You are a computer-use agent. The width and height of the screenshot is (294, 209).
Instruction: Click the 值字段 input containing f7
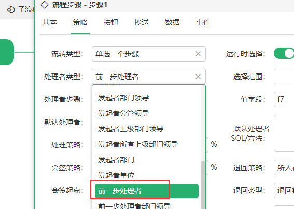(284, 99)
